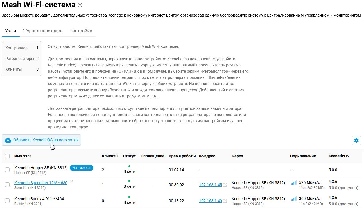Image resolution: width=364 pixels, height=210 pixels.
Task: Click the help icon beside Mesh Wi-Fi-система title
Action: coord(80,5)
